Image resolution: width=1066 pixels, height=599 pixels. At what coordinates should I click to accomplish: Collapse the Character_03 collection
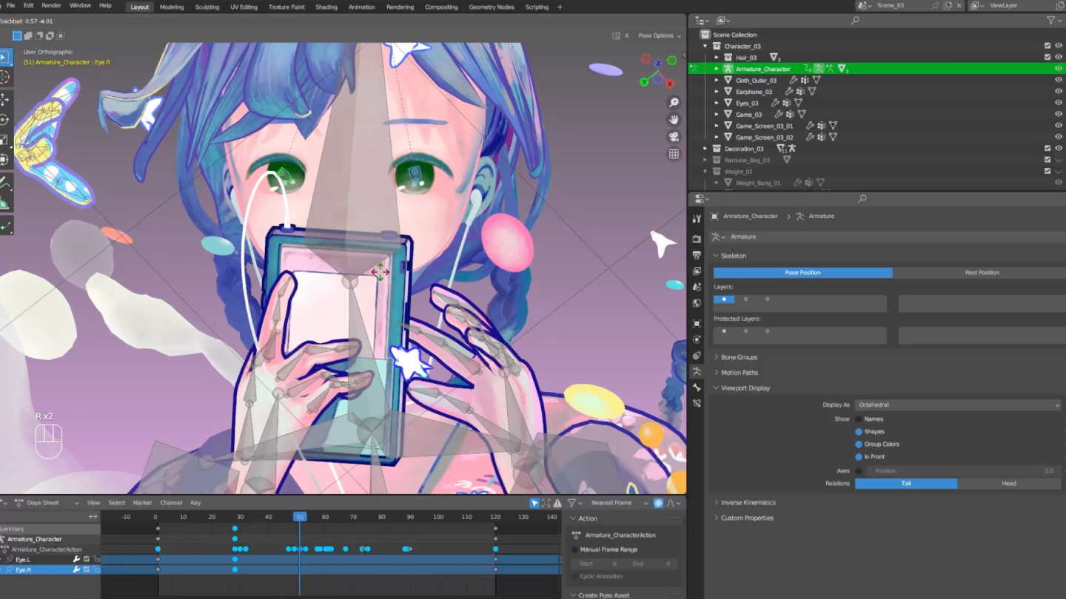coord(705,46)
